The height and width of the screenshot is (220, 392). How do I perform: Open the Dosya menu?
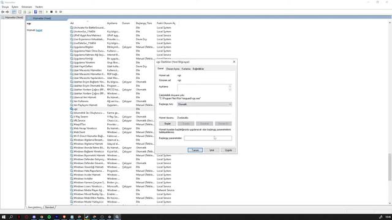pos(6,7)
